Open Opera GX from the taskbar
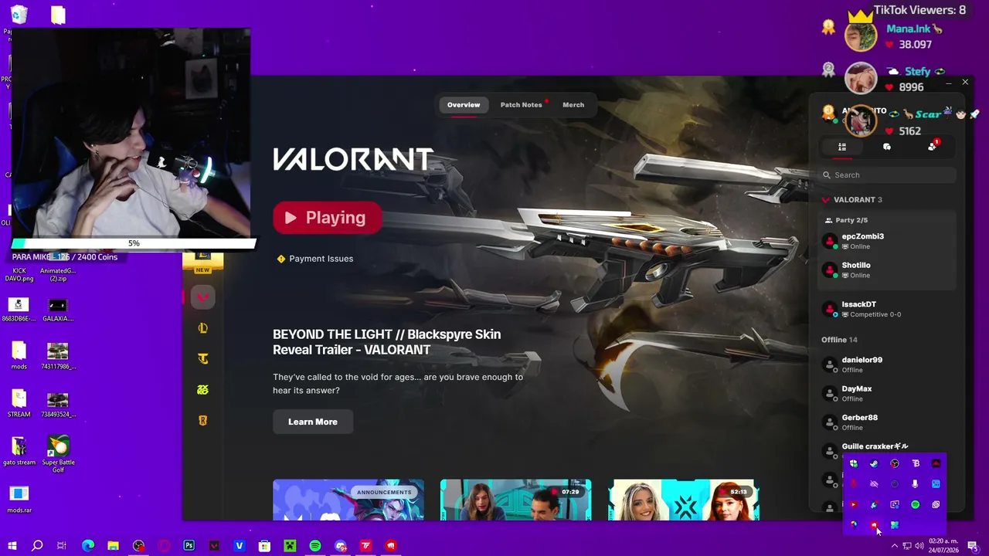Image resolution: width=989 pixels, height=556 pixels. [164, 546]
